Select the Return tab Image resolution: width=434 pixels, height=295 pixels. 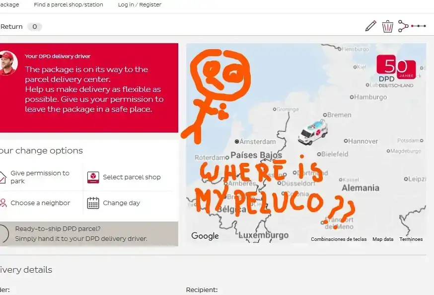point(11,26)
